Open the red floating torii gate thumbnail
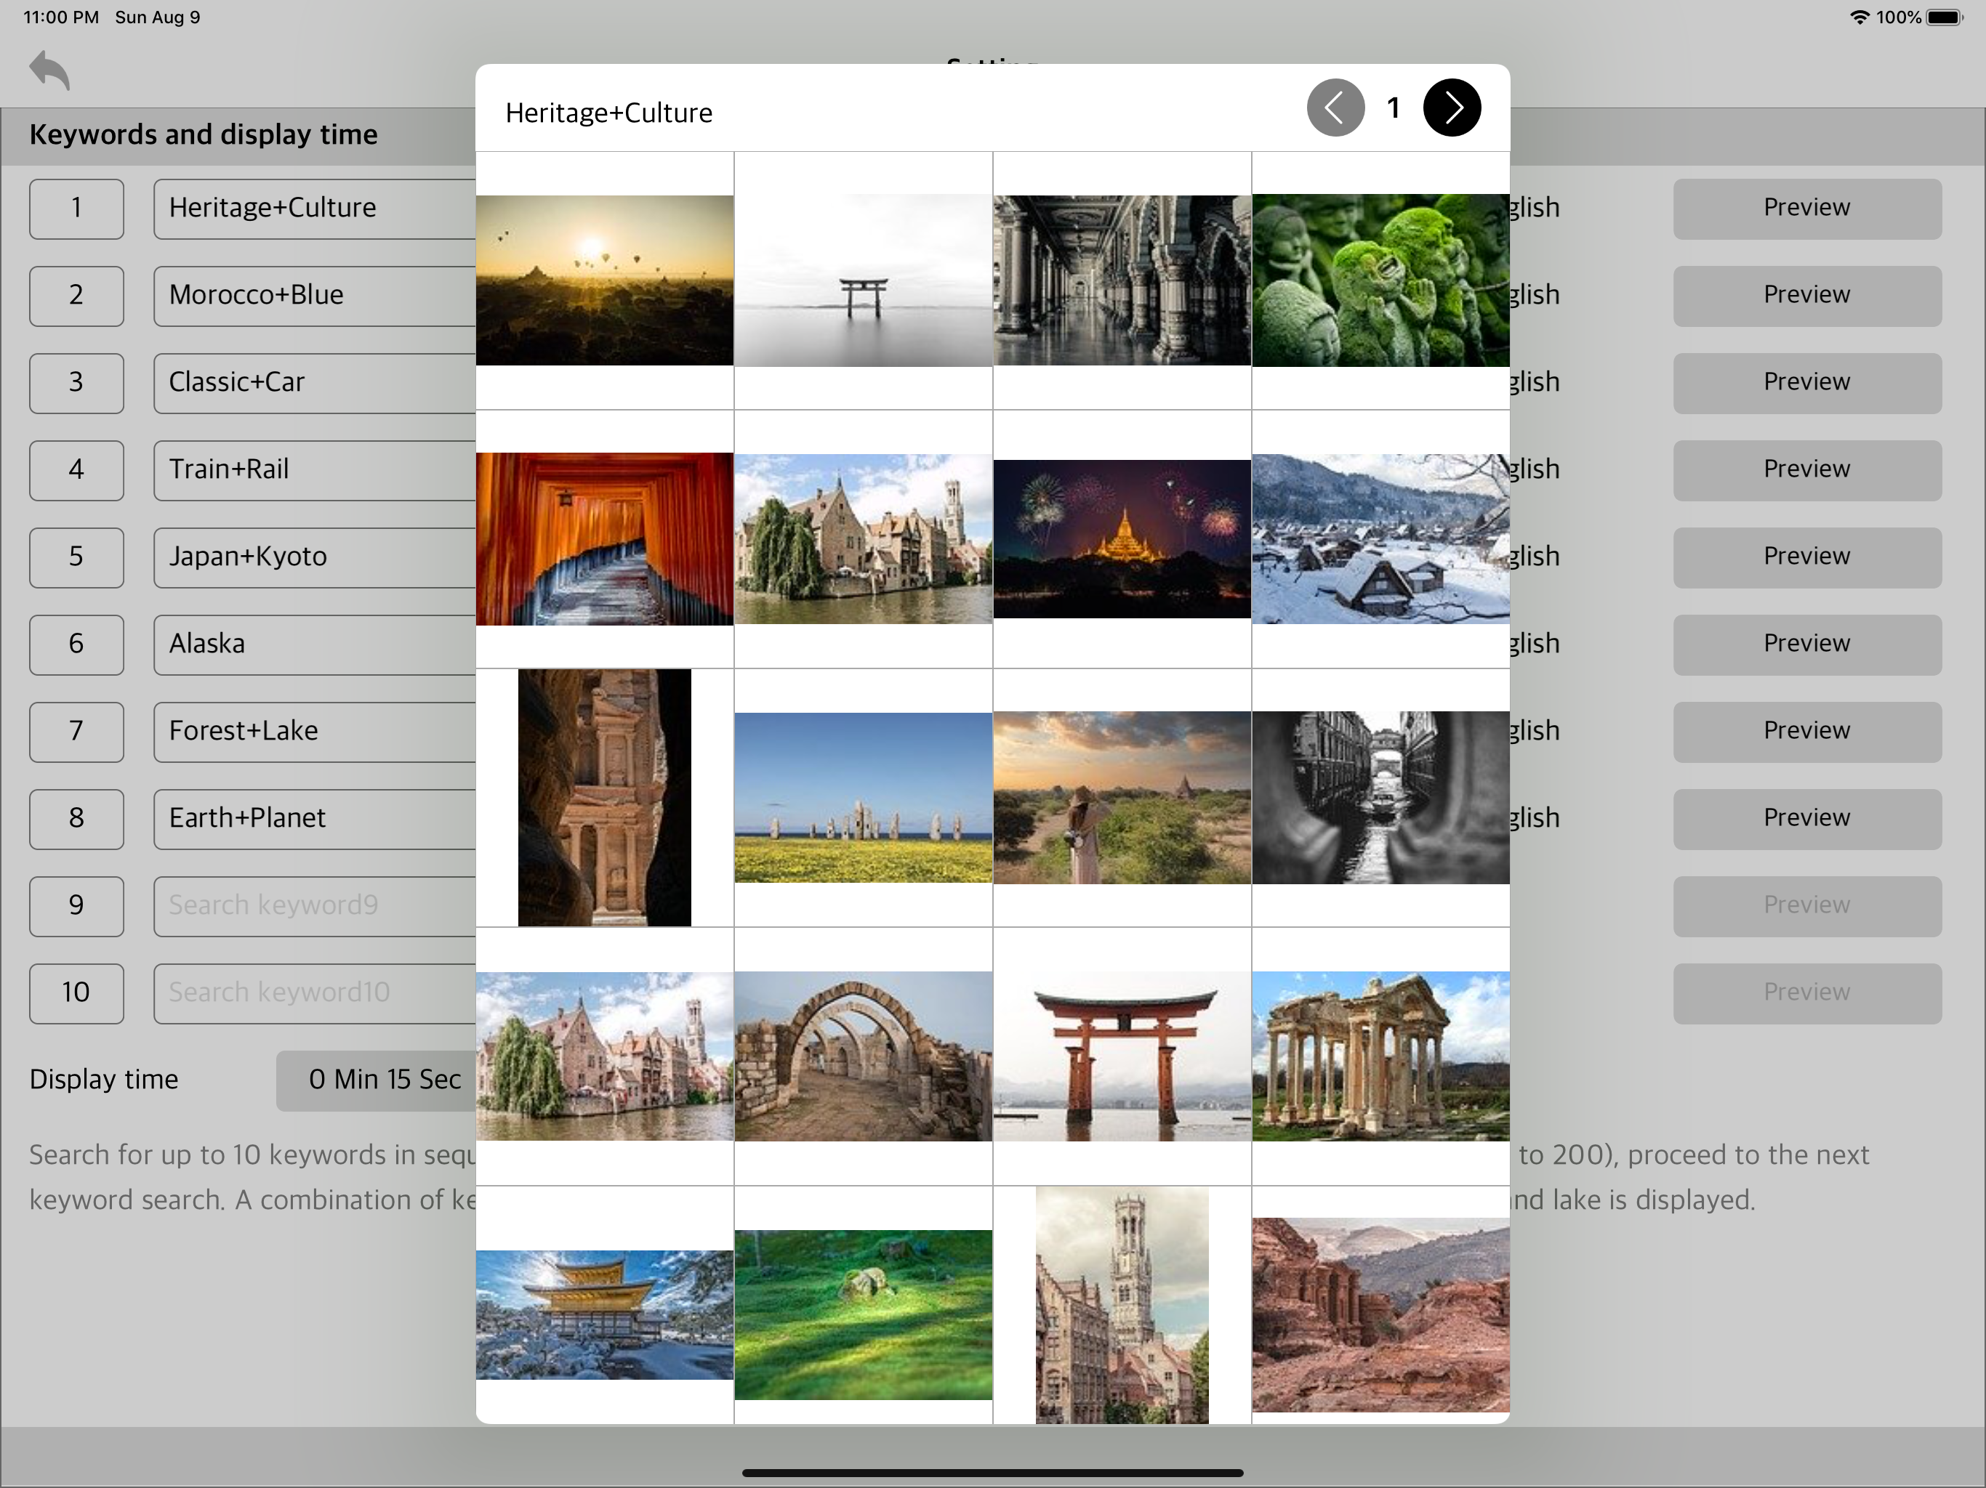Image resolution: width=1986 pixels, height=1488 pixels. [x=1122, y=1056]
